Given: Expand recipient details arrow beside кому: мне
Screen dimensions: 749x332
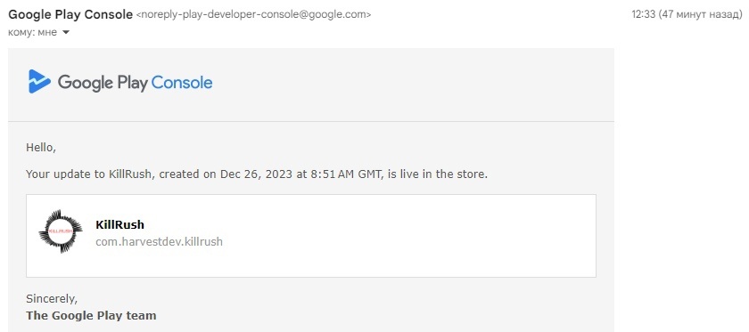Looking at the screenshot, I should [66, 32].
